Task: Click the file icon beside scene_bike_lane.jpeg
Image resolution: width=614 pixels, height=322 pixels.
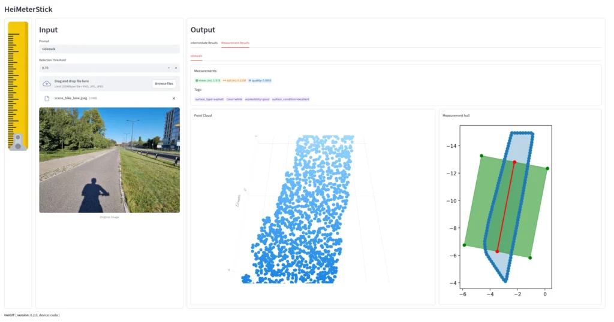Action: click(x=47, y=99)
